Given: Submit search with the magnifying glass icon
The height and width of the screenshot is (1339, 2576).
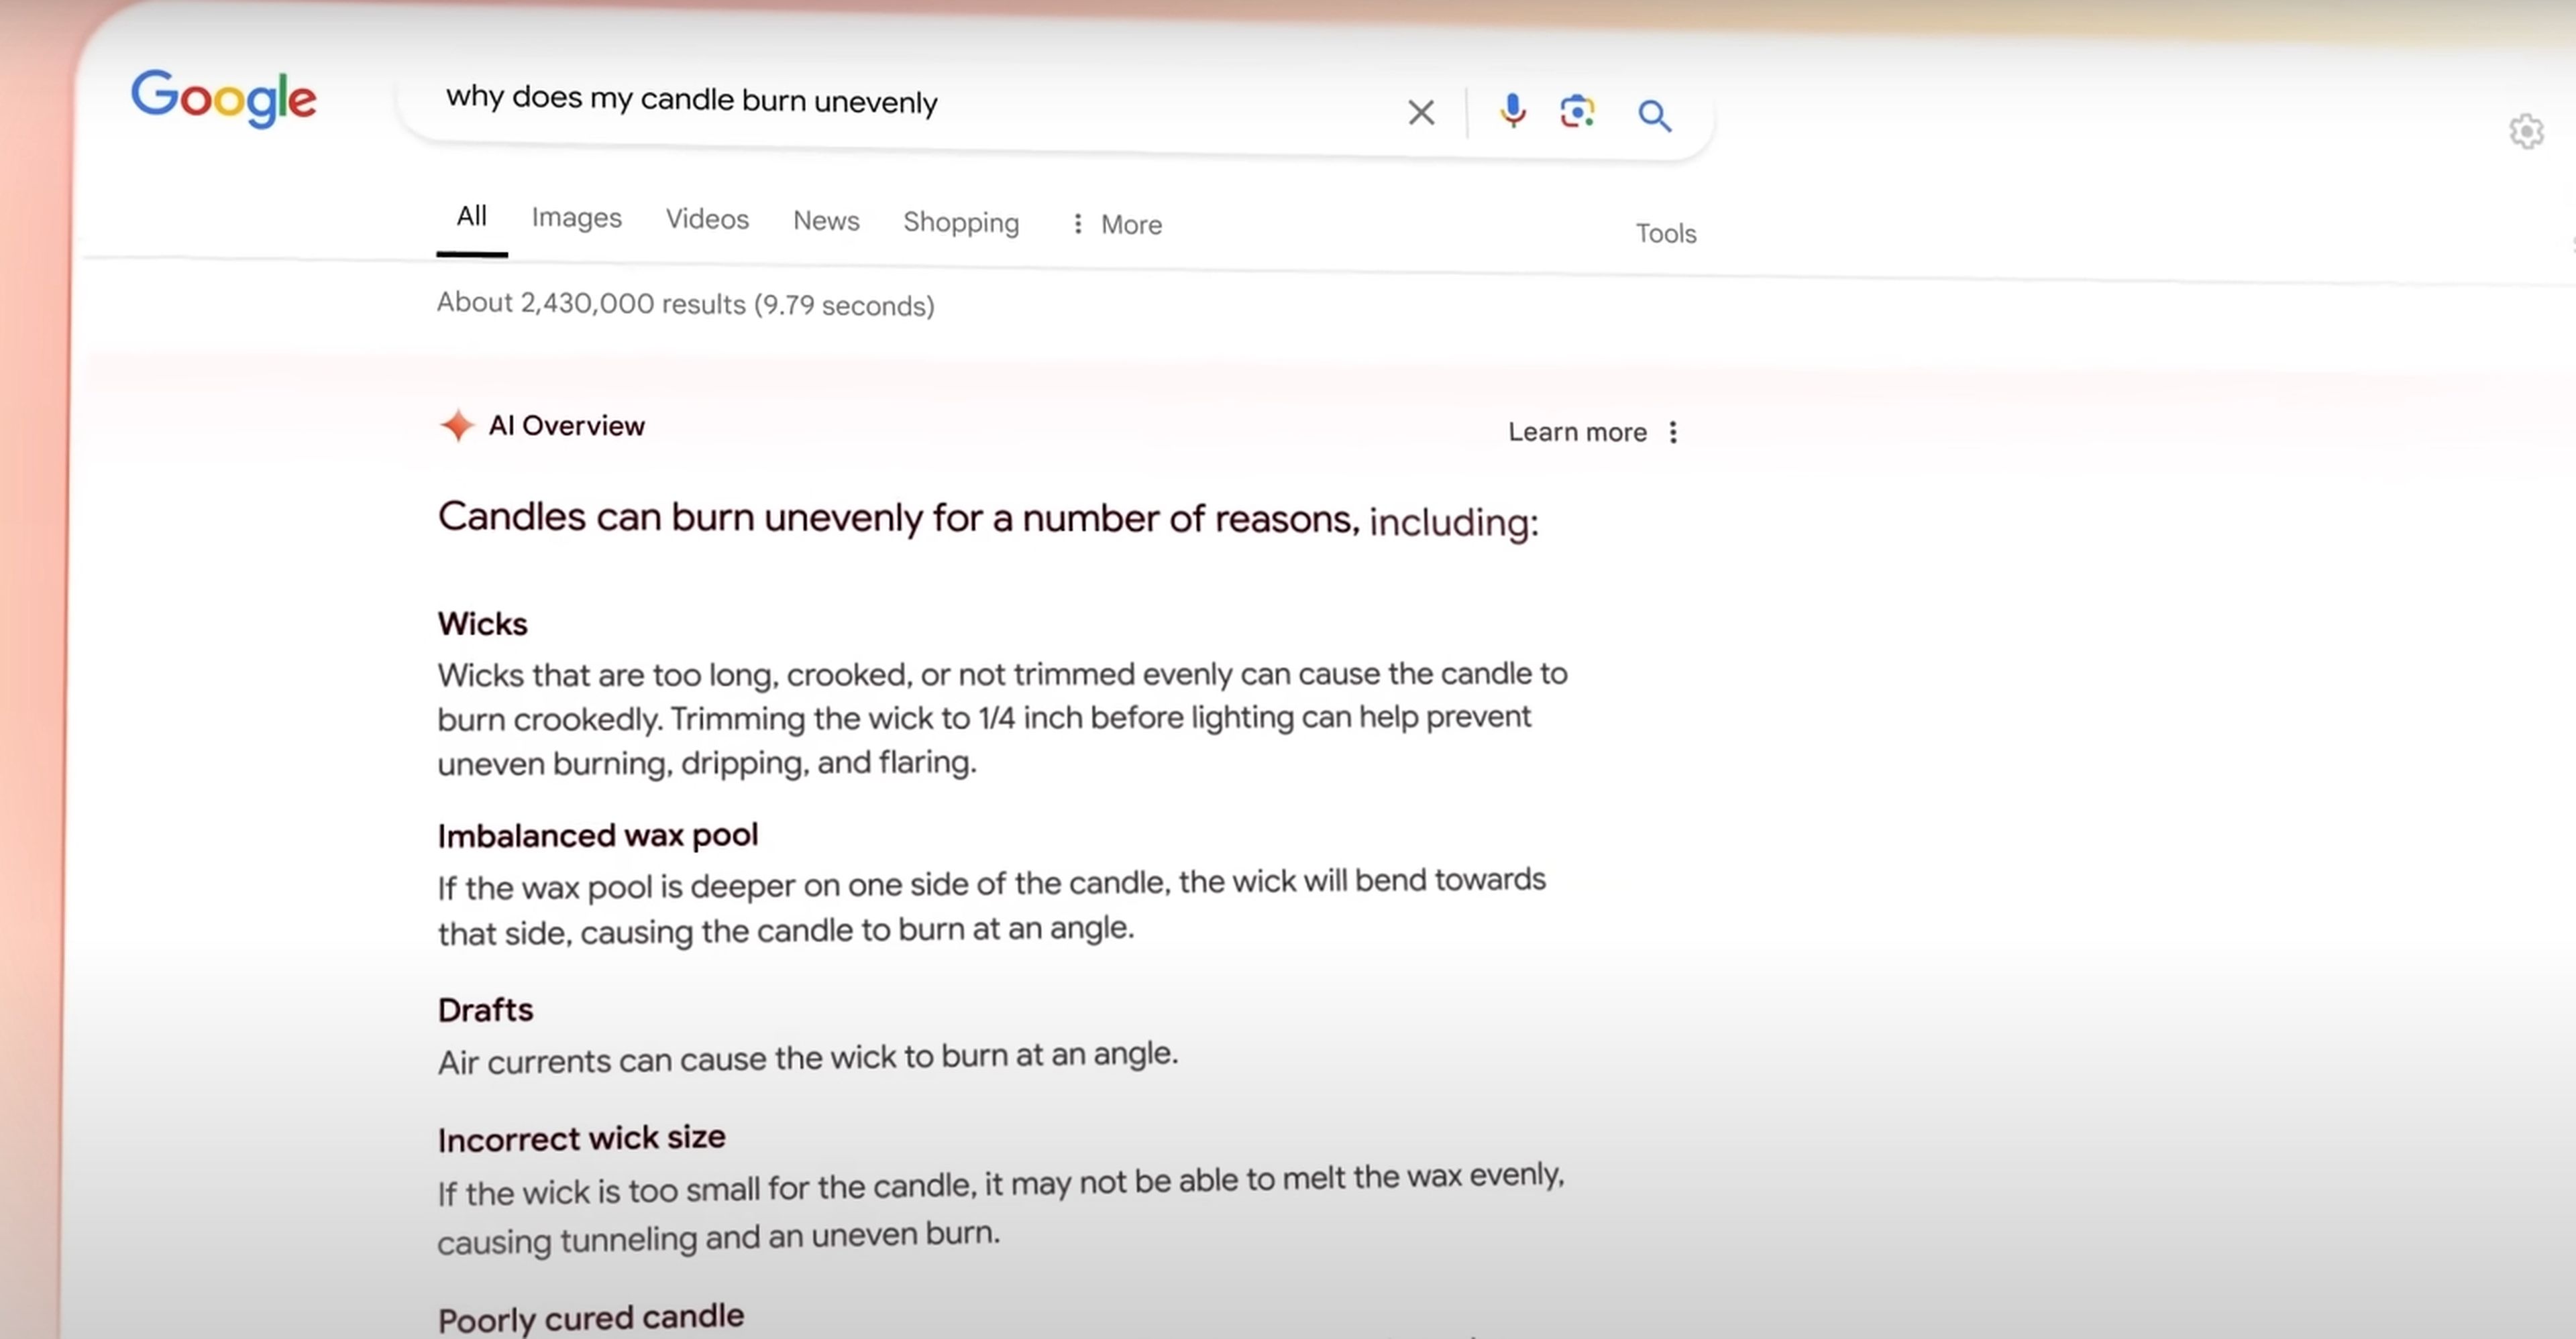Looking at the screenshot, I should (1654, 116).
